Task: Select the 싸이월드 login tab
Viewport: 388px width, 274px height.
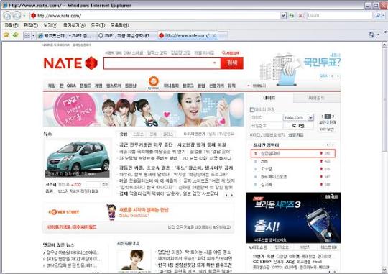Action: (x=316, y=98)
